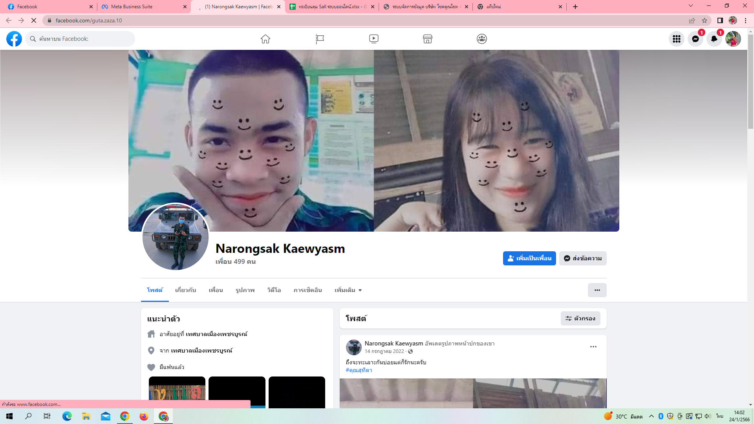Screen dimensions: 754x424
Task: Click the Facebook logo
Action: pyautogui.click(x=14, y=39)
